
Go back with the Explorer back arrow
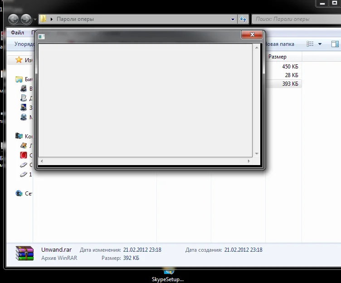pyautogui.click(x=13, y=19)
